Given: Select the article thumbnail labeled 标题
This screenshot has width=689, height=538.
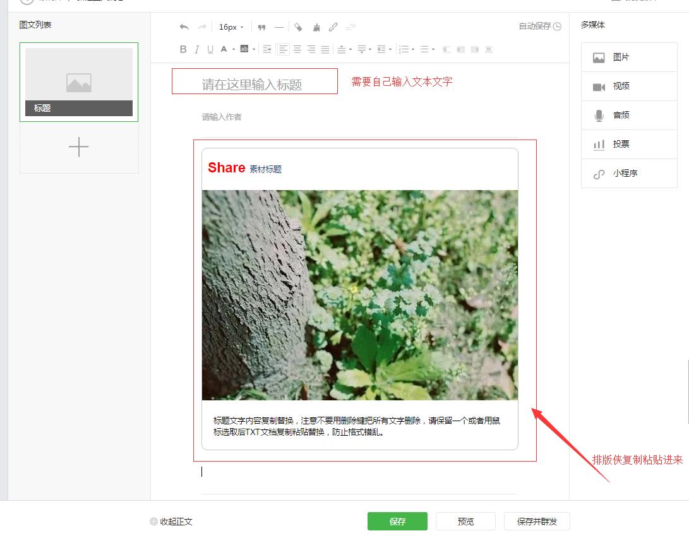Looking at the screenshot, I should (78, 82).
